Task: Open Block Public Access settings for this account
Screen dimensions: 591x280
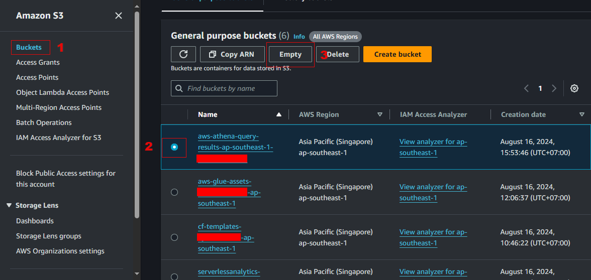Action: [x=66, y=179]
